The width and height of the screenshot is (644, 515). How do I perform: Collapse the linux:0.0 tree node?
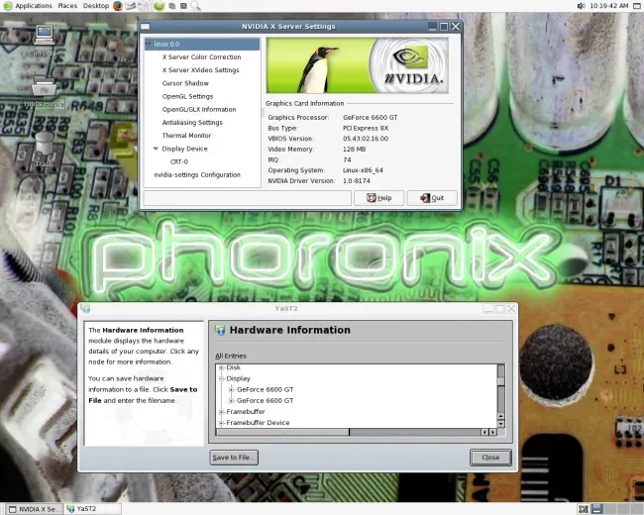pyautogui.click(x=149, y=44)
